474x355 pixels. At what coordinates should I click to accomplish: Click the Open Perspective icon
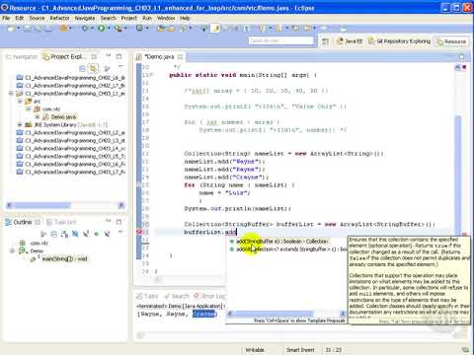click(x=325, y=41)
